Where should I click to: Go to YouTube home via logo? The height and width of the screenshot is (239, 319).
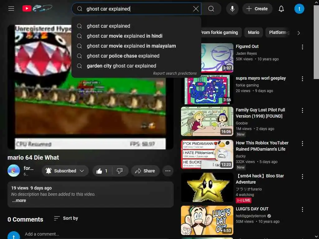[x=37, y=8]
